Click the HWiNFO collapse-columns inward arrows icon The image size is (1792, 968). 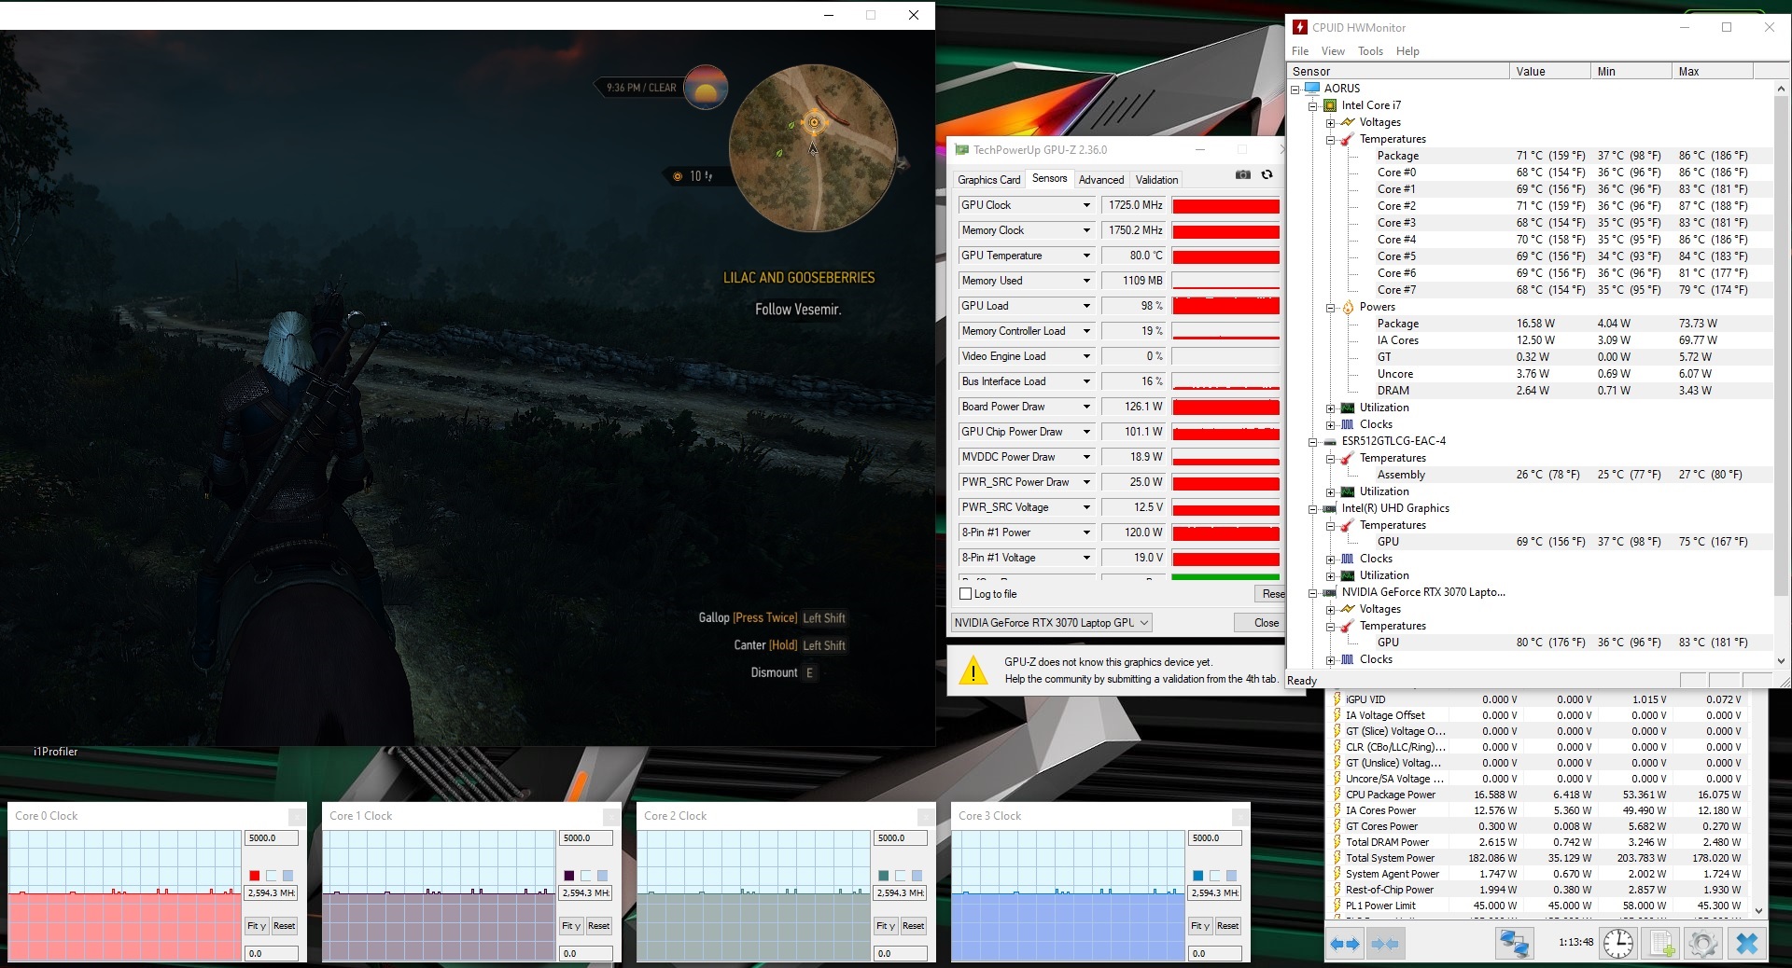[x=1385, y=944]
